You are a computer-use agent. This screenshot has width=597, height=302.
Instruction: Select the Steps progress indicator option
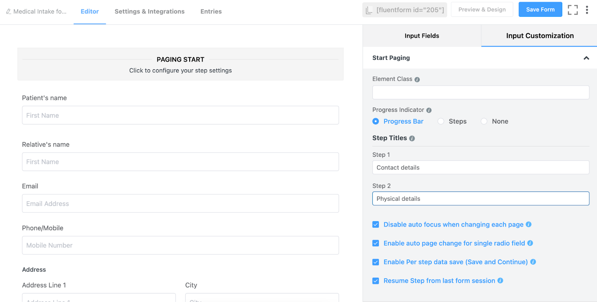click(441, 121)
